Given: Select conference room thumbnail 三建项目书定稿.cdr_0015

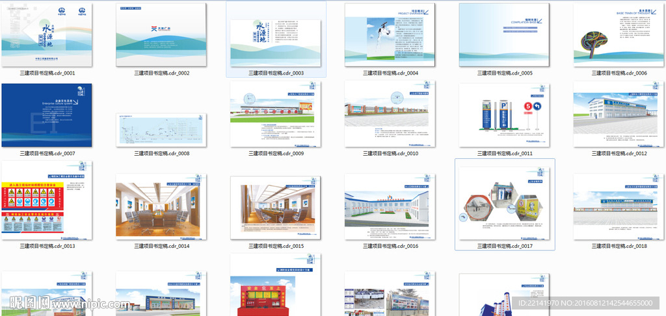Looking at the screenshot, I should (x=275, y=208).
